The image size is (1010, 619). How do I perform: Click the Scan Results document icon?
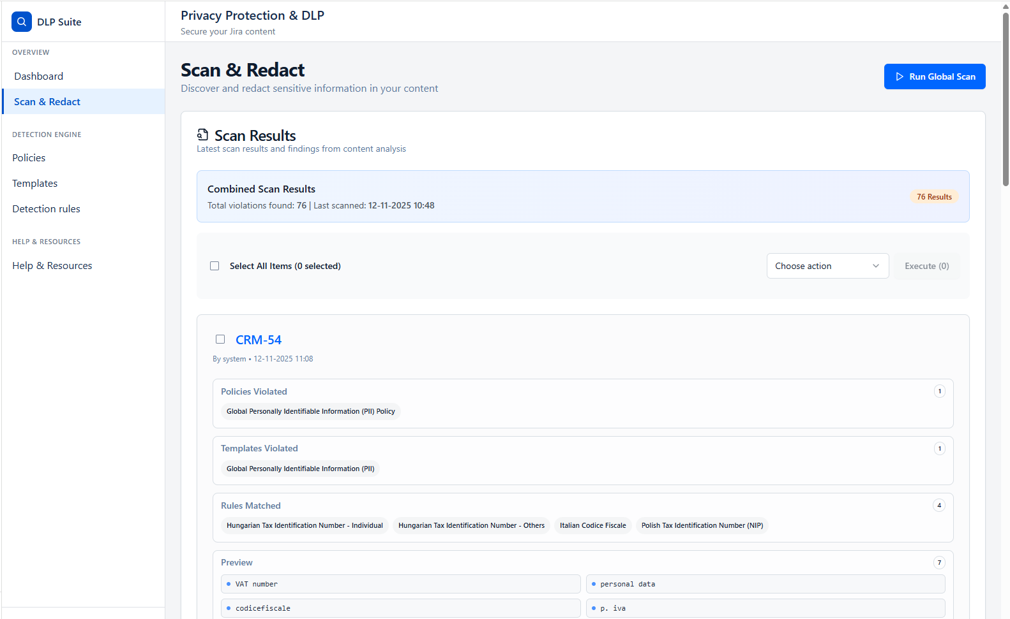point(203,135)
